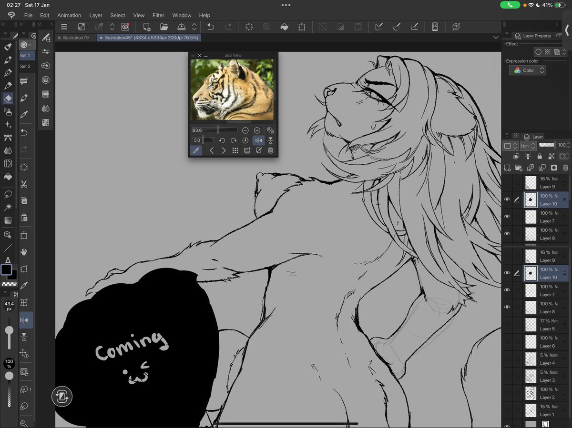Viewport: 572px width, 428px height.
Task: Click the Undo arrow in the top toolbar
Action: coord(210,27)
